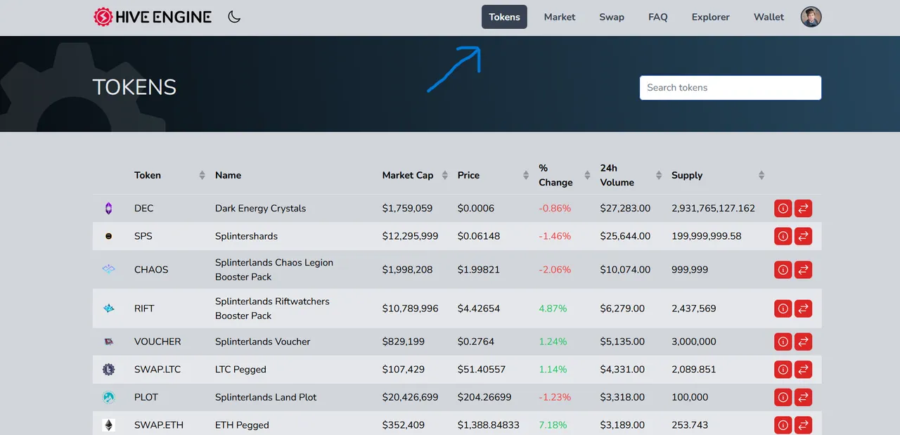
Task: Click the VOUCHER token logo
Action: [x=108, y=342]
